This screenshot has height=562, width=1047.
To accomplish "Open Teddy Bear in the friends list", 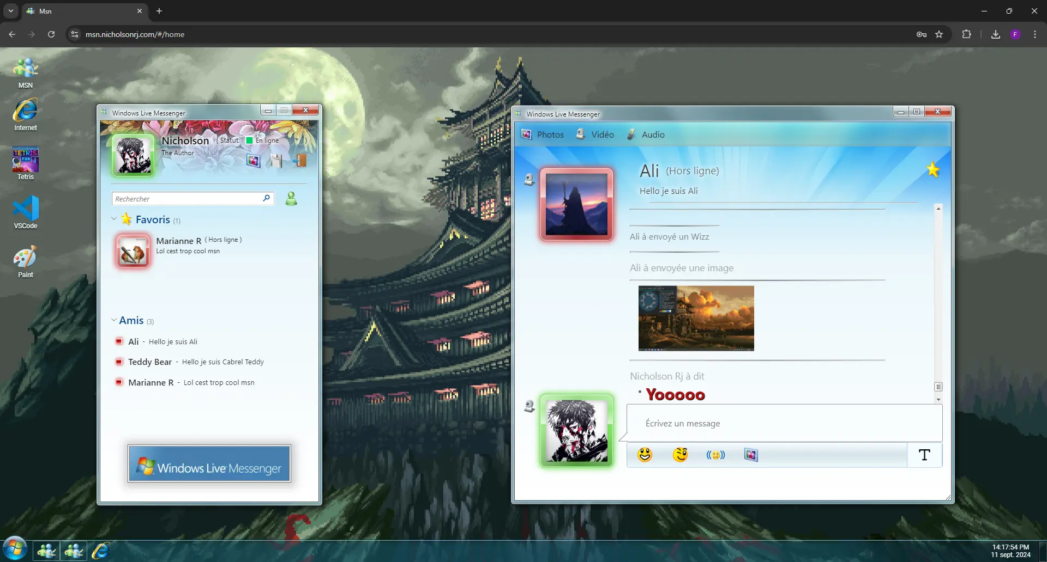I will [150, 362].
